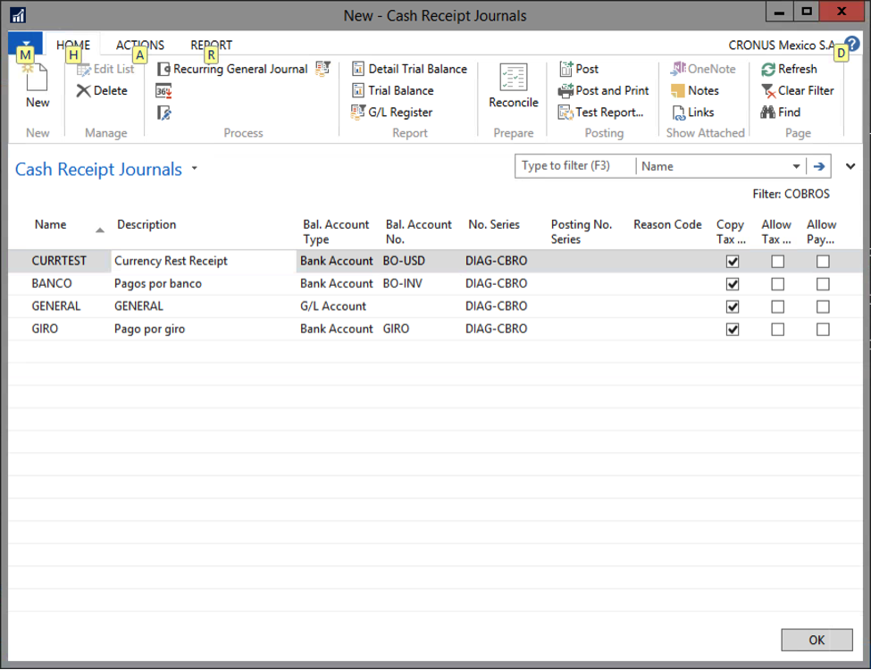Sort by the Name column header
This screenshot has width=871, height=670.
tap(51, 224)
